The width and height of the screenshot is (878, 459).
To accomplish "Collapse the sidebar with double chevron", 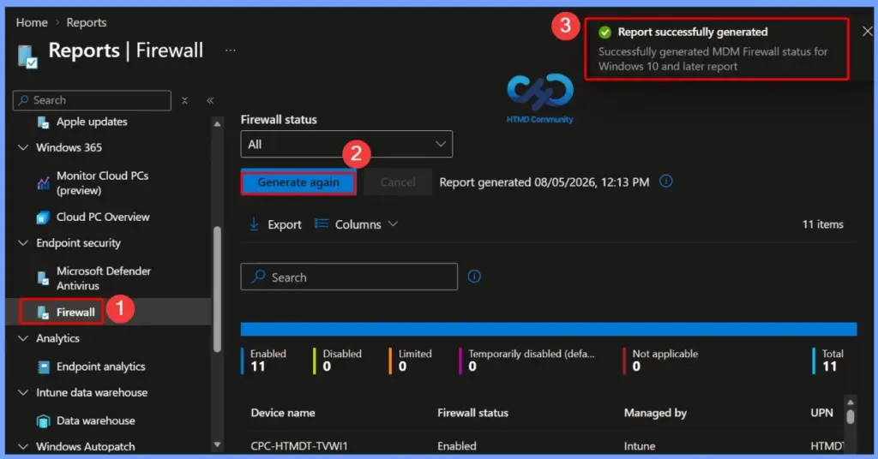I will coord(210,101).
